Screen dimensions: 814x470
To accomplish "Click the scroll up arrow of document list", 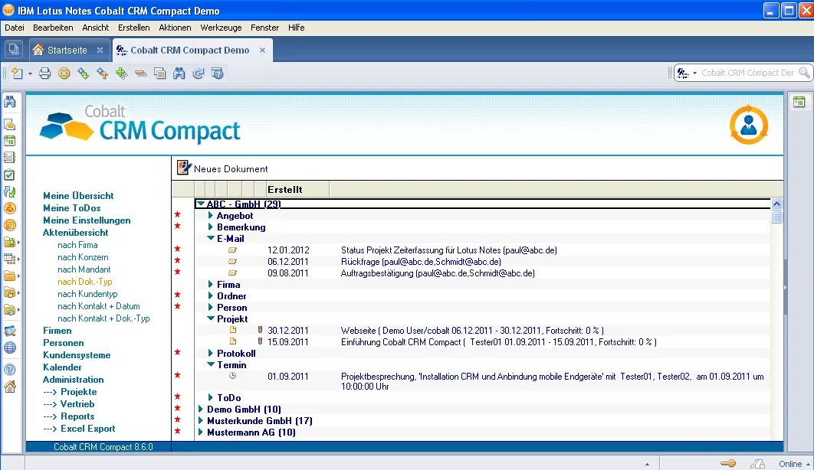I will [776, 204].
